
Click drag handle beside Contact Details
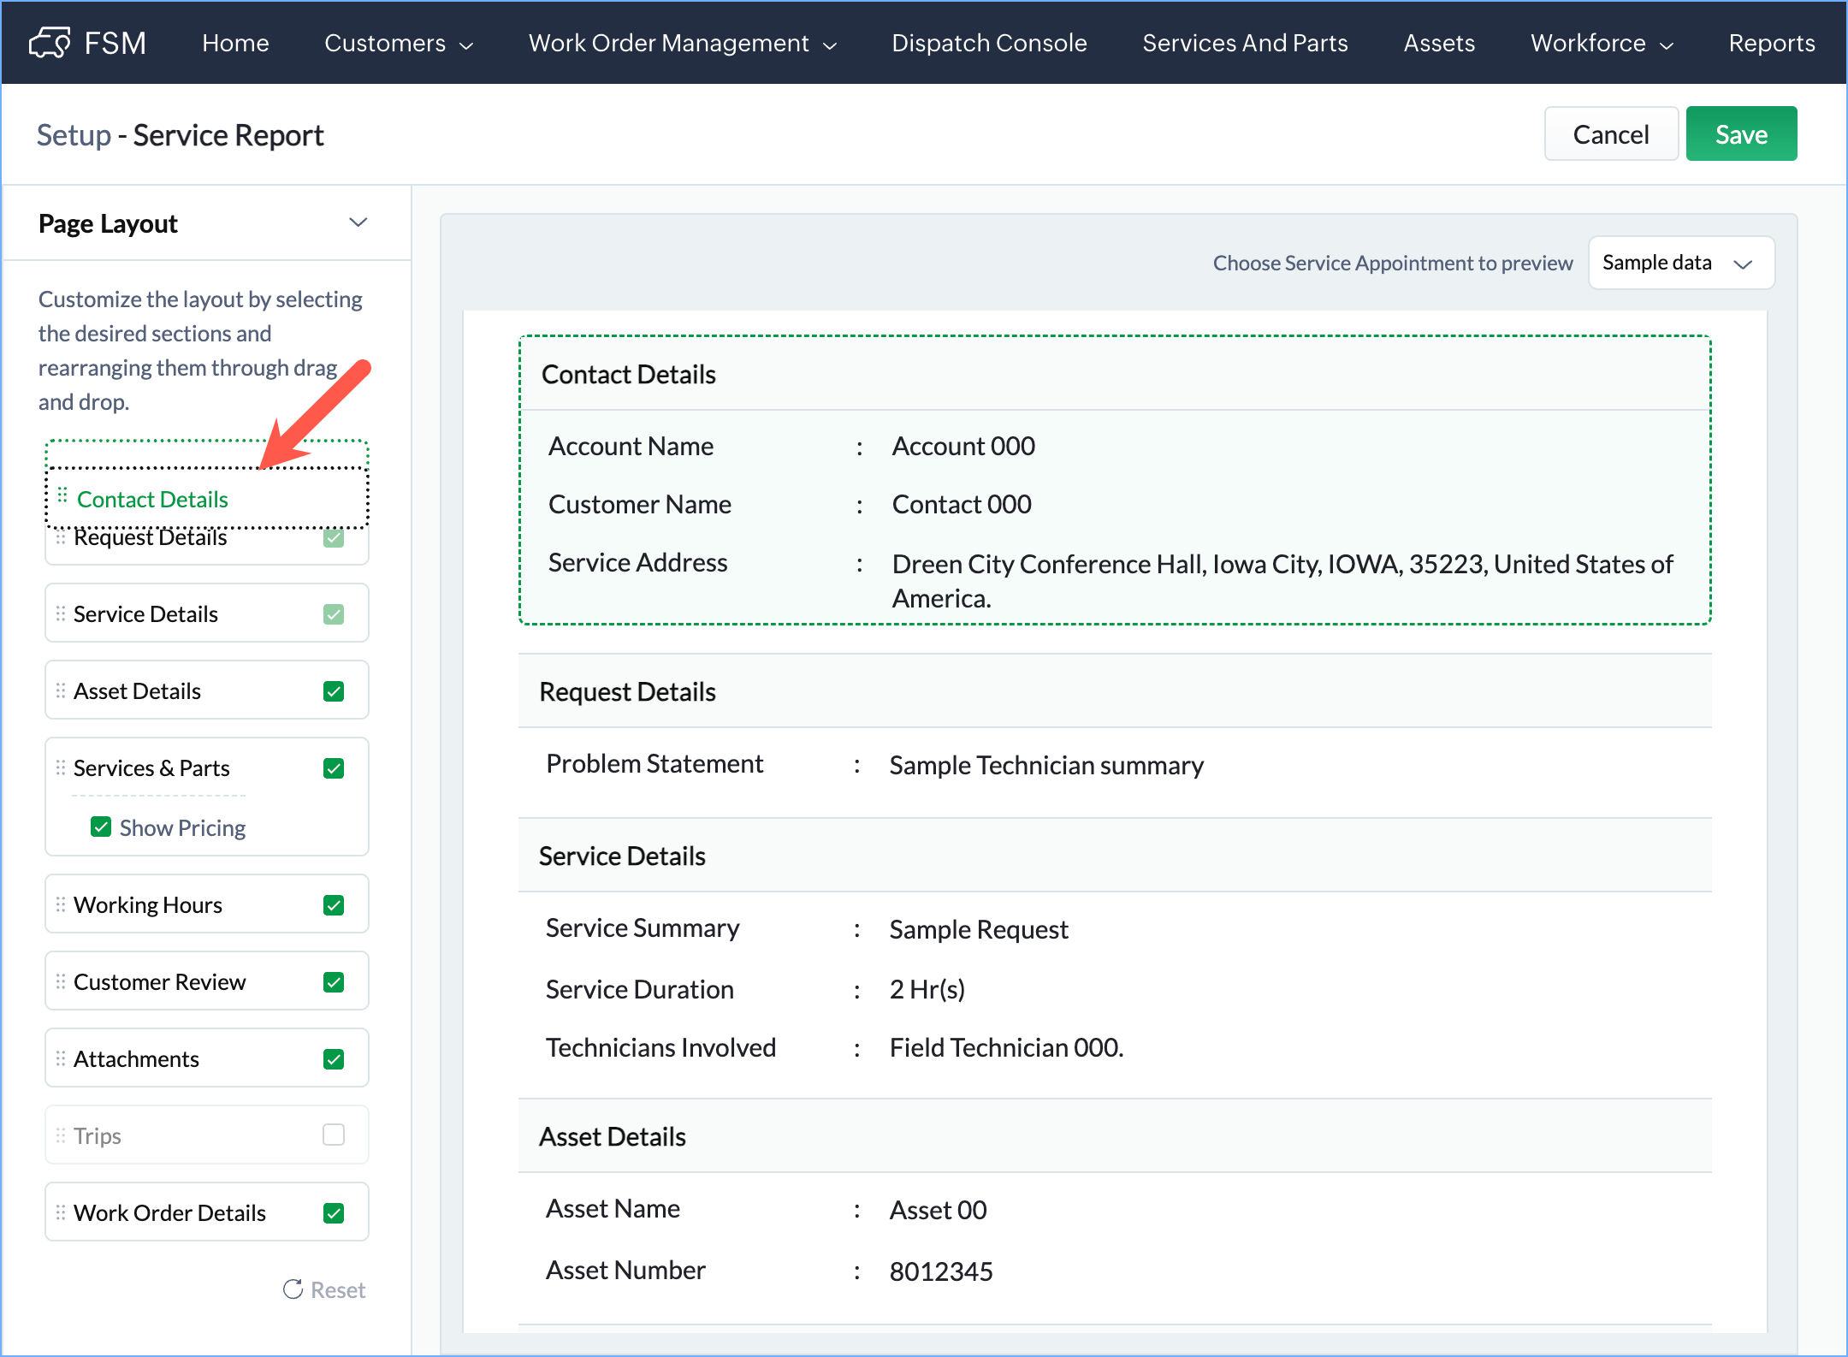pos(62,495)
